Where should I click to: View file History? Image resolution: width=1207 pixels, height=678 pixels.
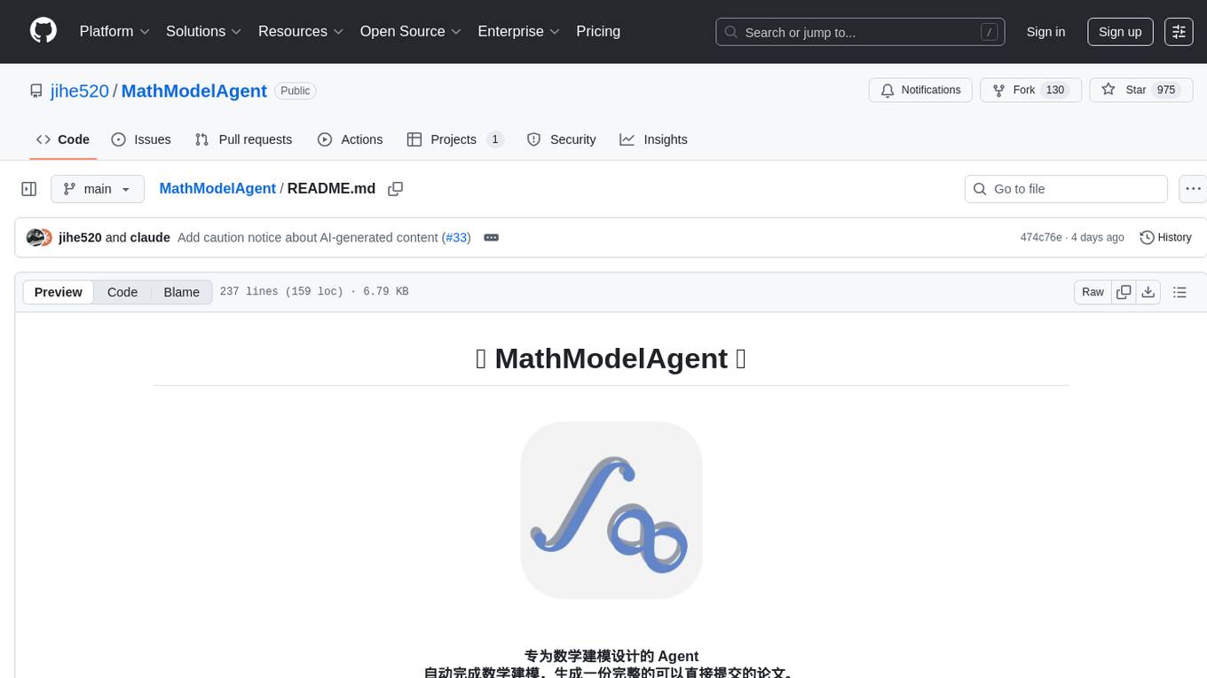[x=1165, y=237]
